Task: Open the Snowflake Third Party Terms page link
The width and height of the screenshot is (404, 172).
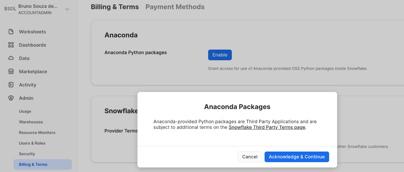Action: 267,127
